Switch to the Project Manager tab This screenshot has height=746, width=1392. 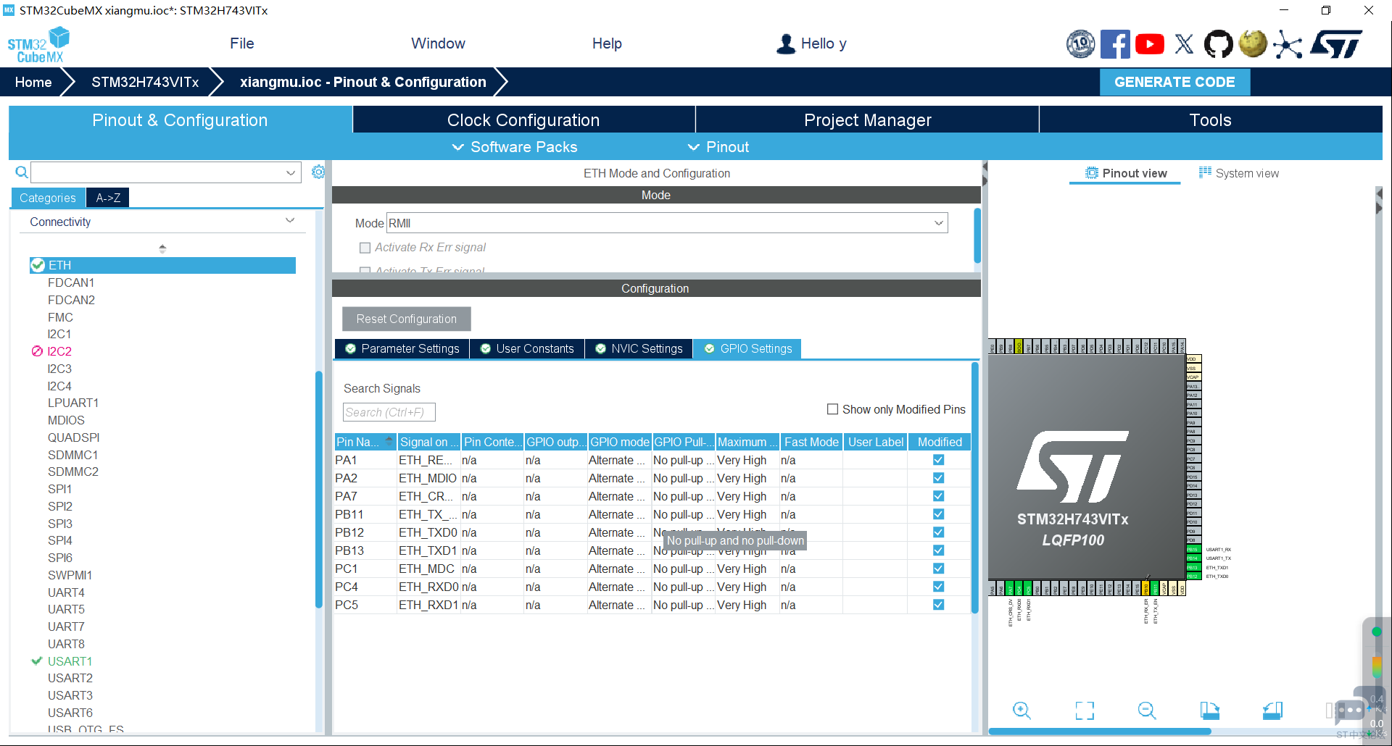pos(867,120)
